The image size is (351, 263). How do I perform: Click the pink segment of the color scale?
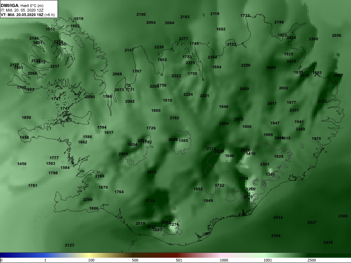[220, 255]
